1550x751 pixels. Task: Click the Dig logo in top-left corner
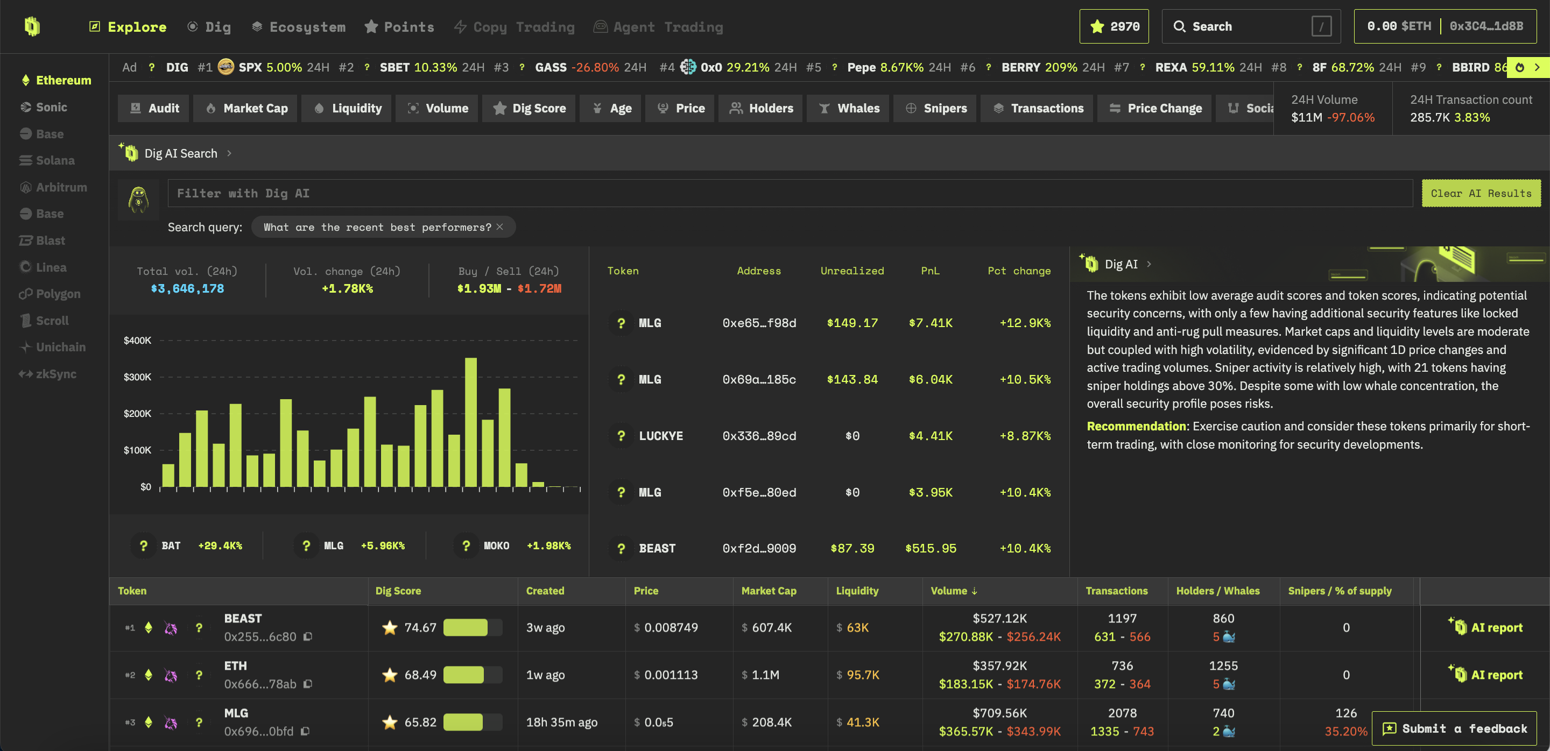tap(32, 26)
